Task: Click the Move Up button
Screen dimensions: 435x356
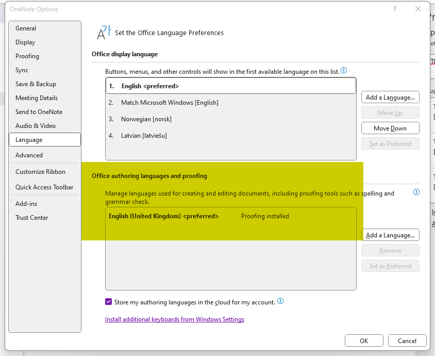Action: [390, 113]
